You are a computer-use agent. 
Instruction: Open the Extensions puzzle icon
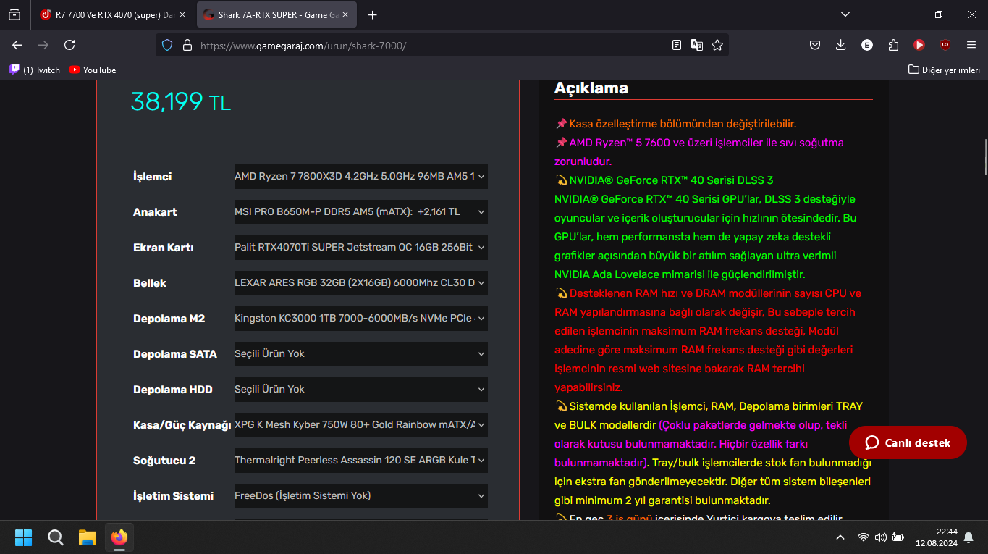(x=893, y=45)
